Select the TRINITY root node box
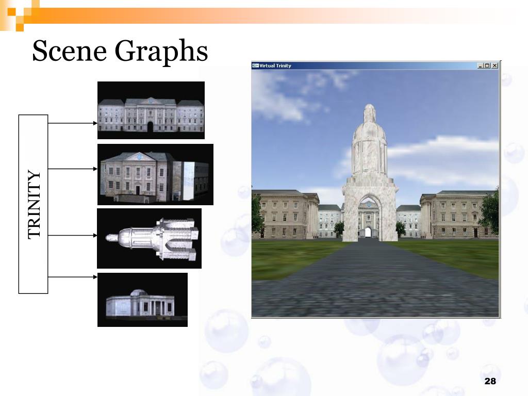Image resolution: width=528 pixels, height=396 pixels. (x=33, y=204)
